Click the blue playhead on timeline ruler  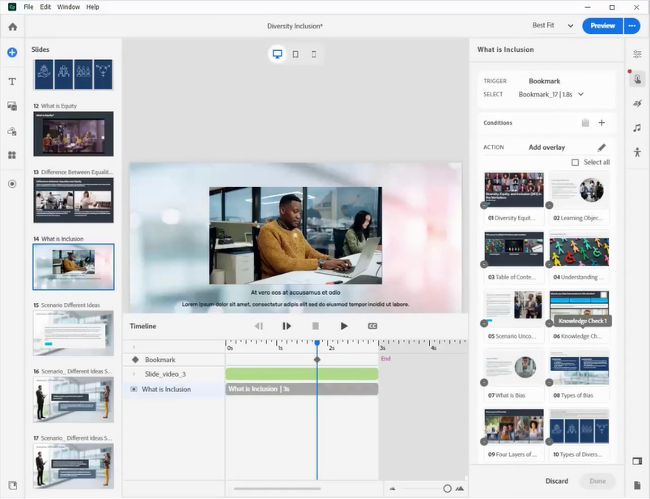pos(317,343)
